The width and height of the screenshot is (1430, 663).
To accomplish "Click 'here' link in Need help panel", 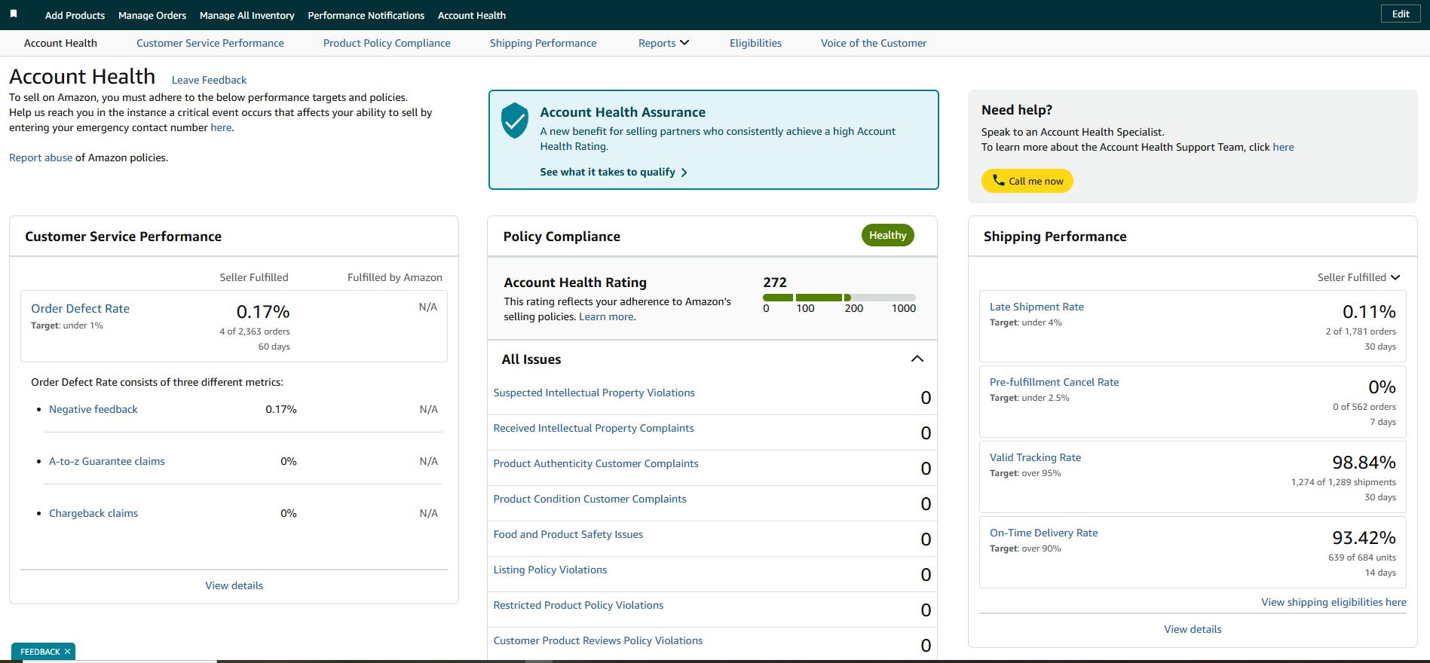I will pos(1283,147).
